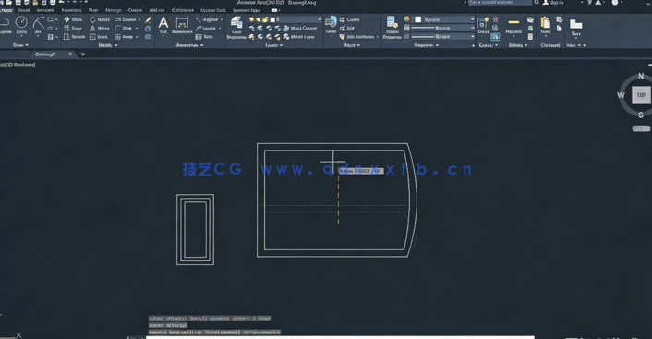Close the Drawing2 file tab
652x339 pixels.
[x=70, y=54]
